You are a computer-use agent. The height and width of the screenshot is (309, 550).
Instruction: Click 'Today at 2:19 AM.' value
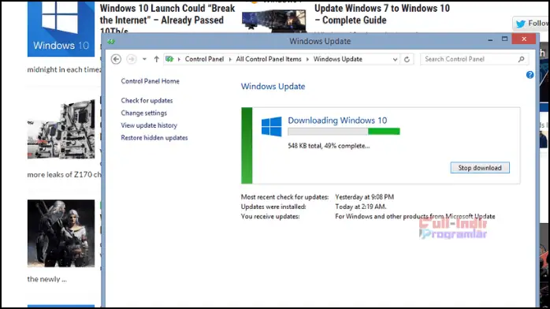(361, 207)
